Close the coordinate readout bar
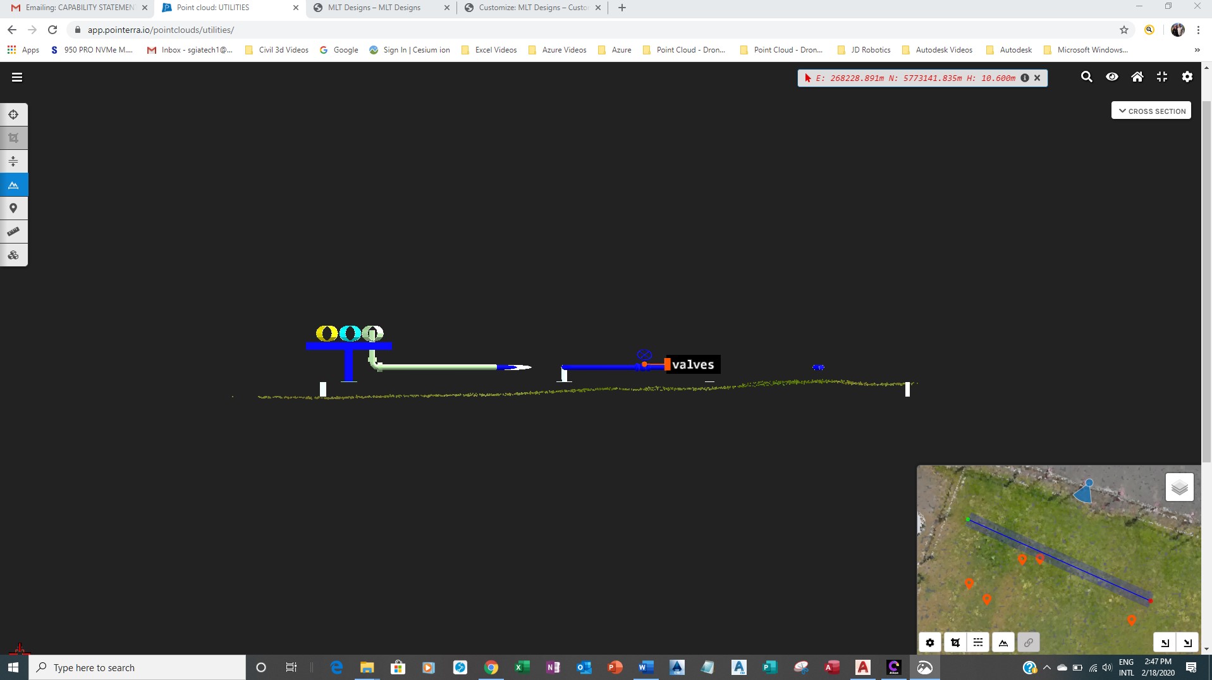This screenshot has height=680, width=1212. tap(1037, 78)
